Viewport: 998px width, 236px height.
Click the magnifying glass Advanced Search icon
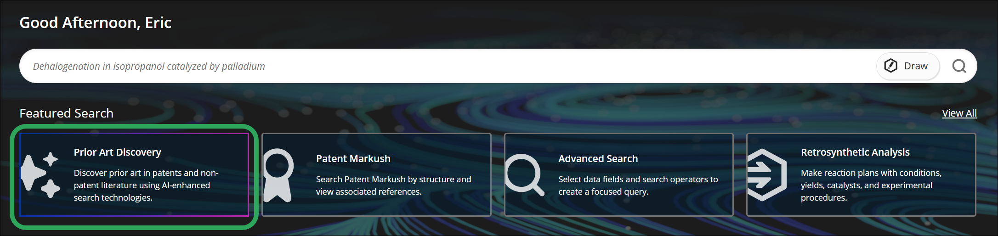coord(524,175)
